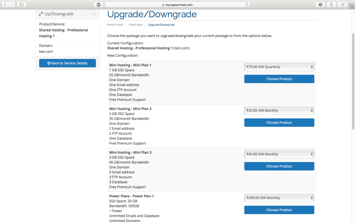355x222 pixels.
Task: Click 'New Configuration:' label
Action: [x=123, y=55]
